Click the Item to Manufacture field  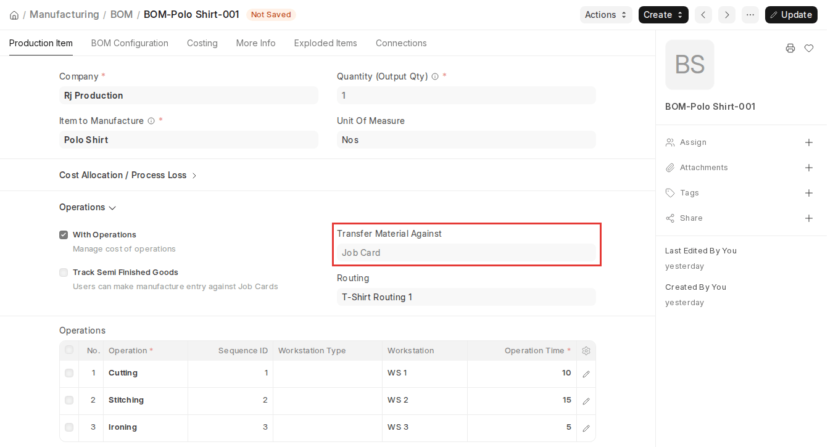pyautogui.click(x=189, y=140)
